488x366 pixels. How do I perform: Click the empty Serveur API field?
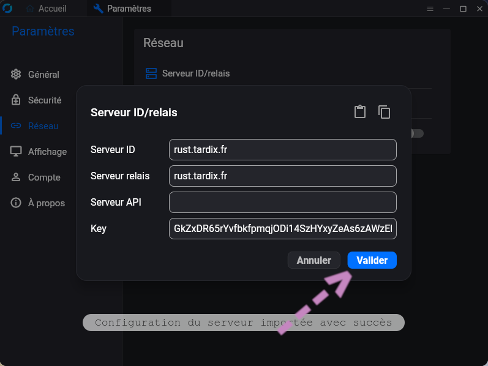[282, 203]
